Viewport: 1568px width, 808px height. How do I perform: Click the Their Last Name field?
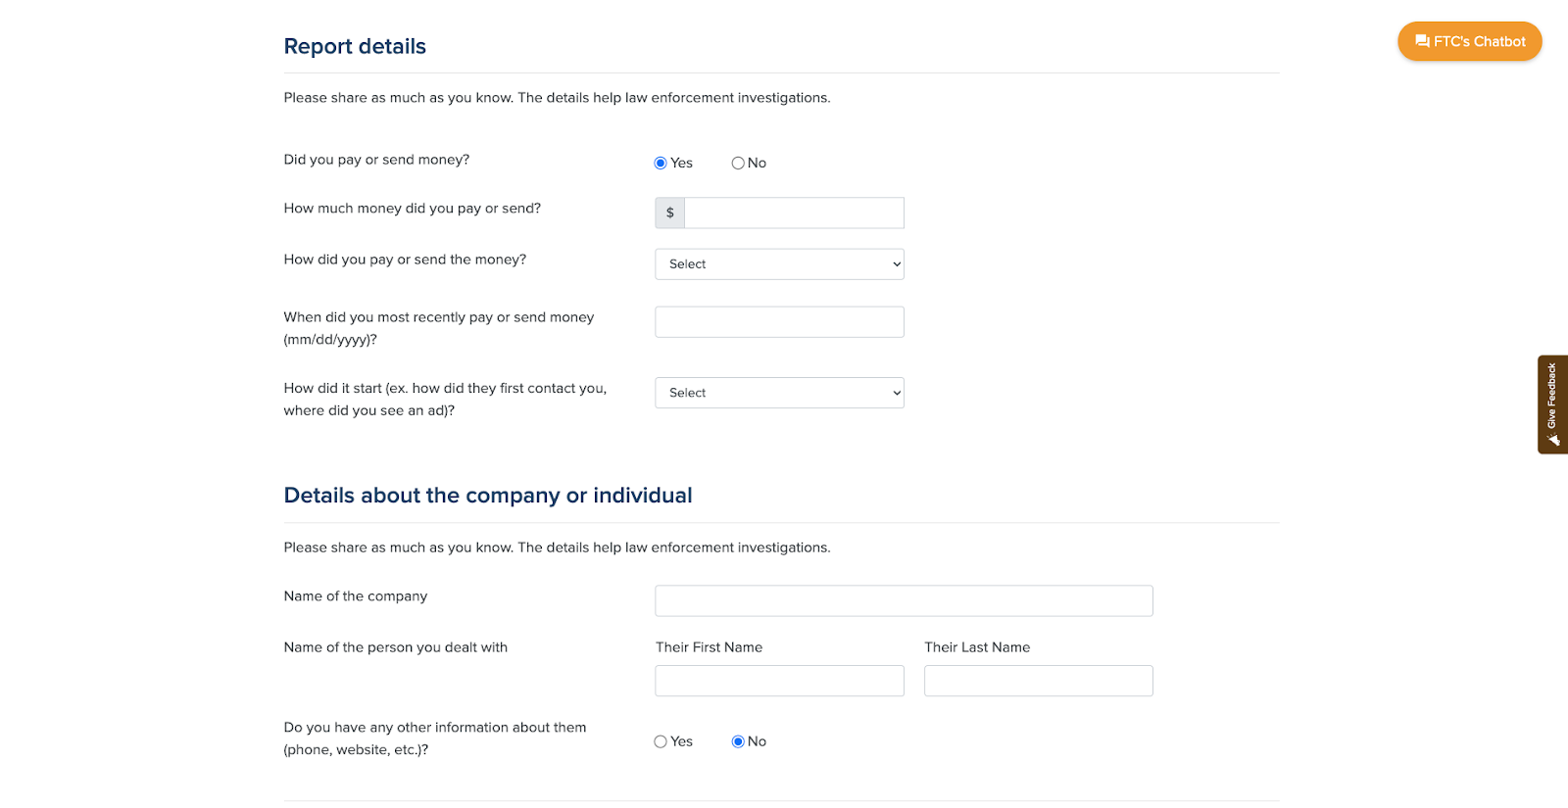pyautogui.click(x=1038, y=681)
